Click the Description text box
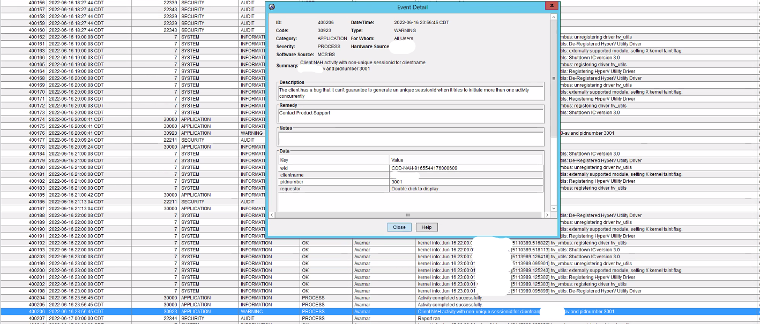760x324 pixels. 411,93
